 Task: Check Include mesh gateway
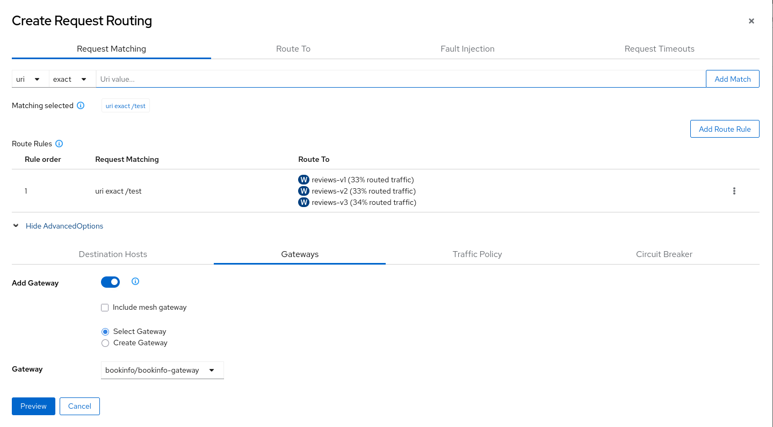click(105, 308)
